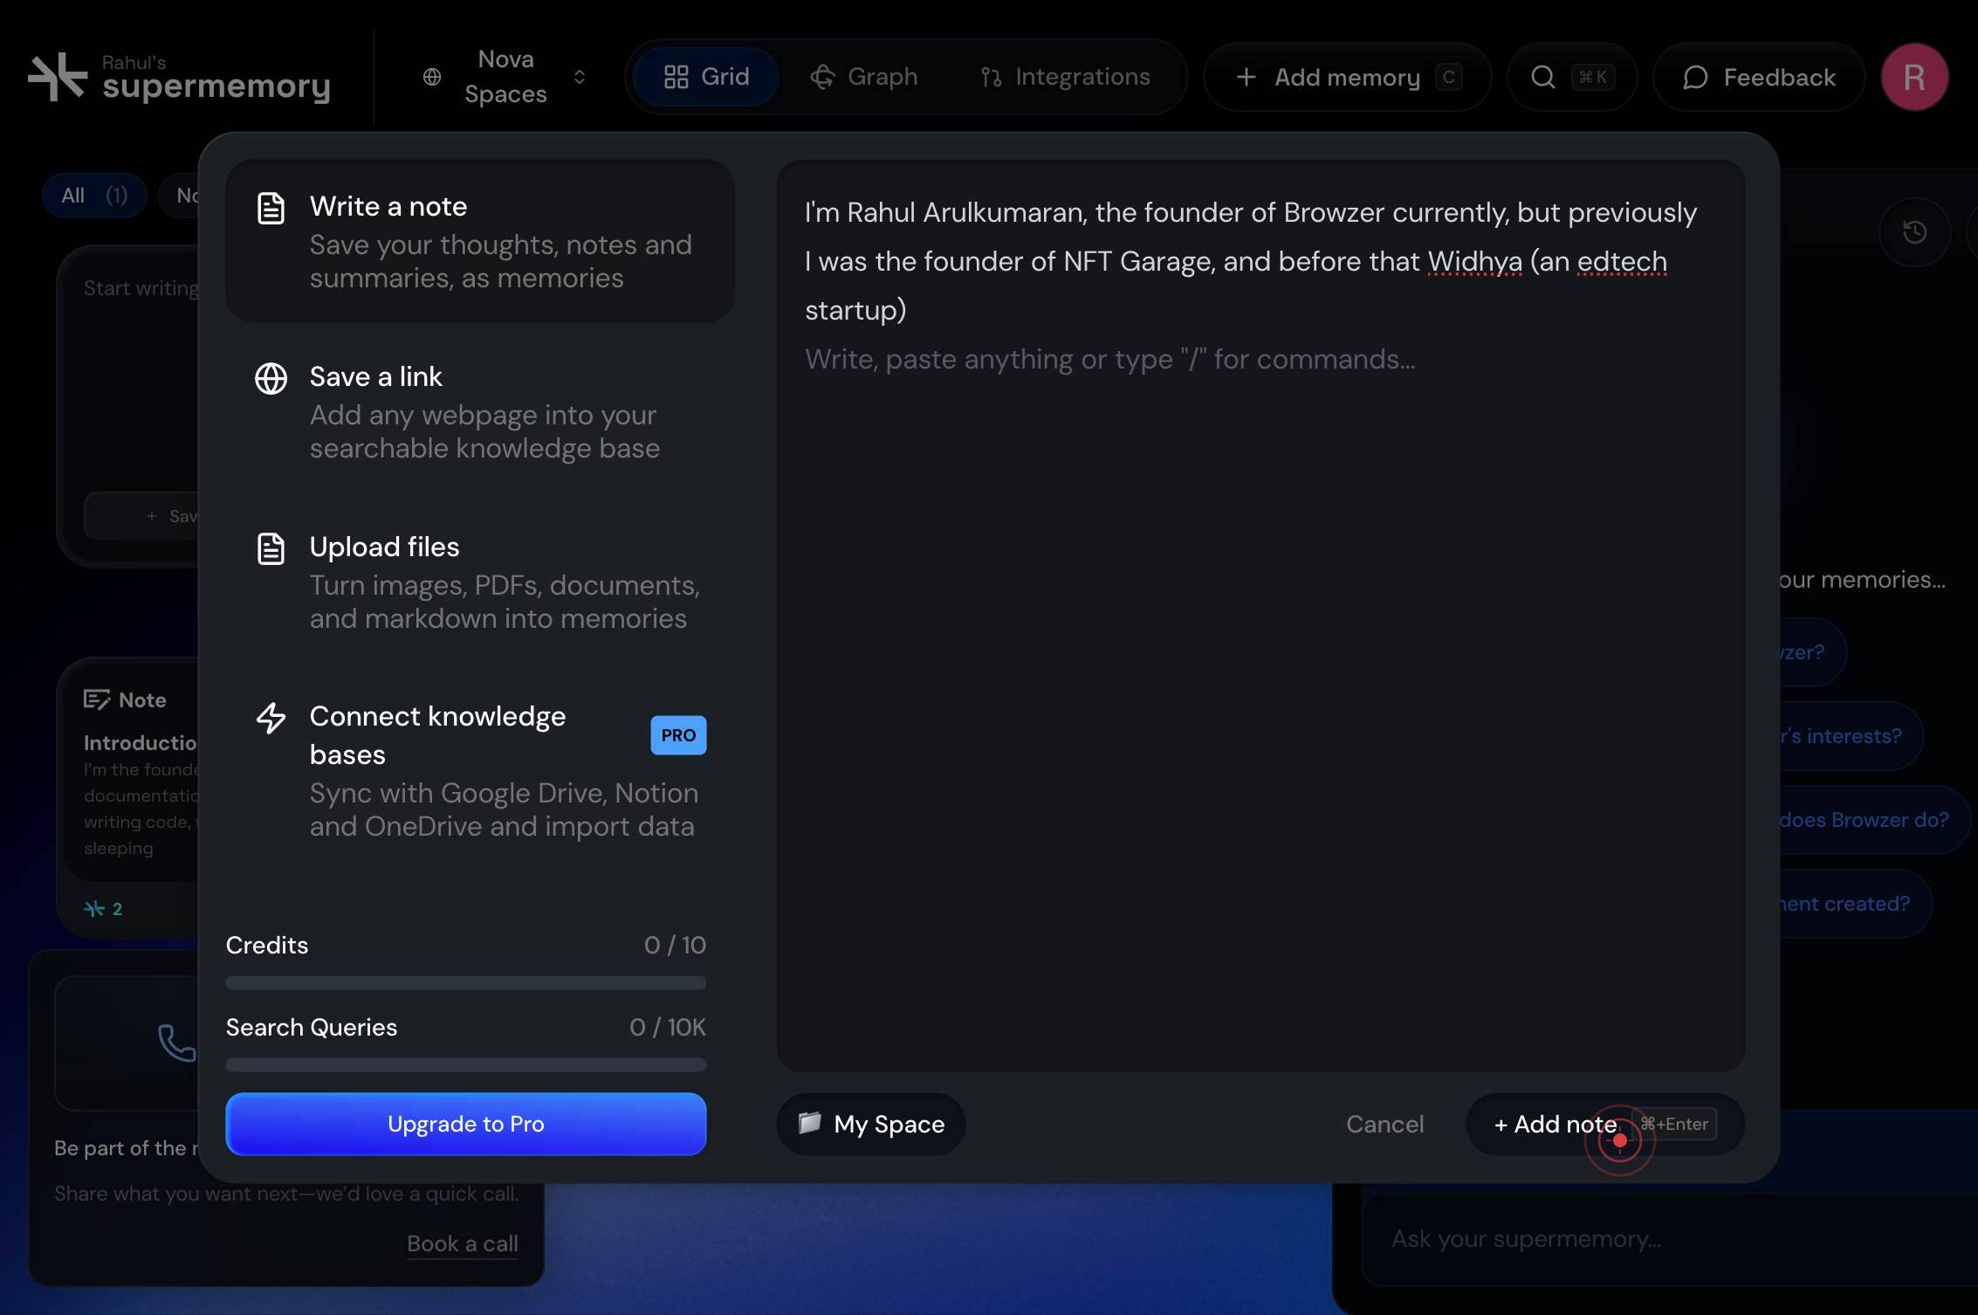The width and height of the screenshot is (1978, 1315).
Task: Click the Integrations tab icon
Action: click(x=991, y=77)
